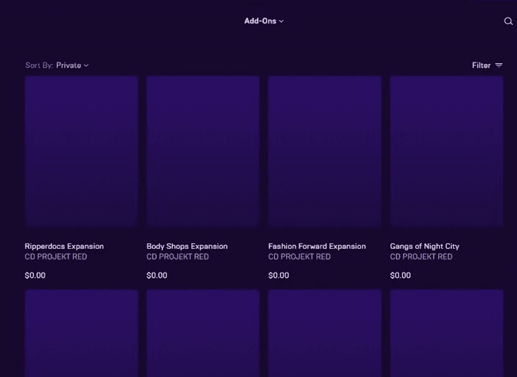
Task: Click CD PROJEKT RED under Fashion Forward Expansion
Action: pyautogui.click(x=299, y=257)
